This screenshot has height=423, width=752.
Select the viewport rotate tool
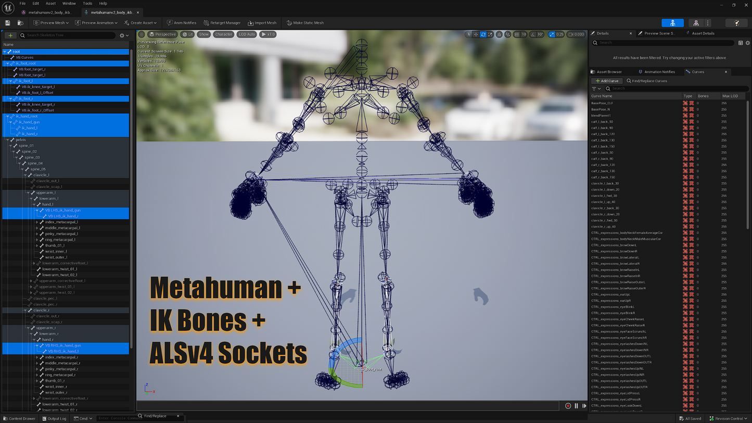(483, 34)
